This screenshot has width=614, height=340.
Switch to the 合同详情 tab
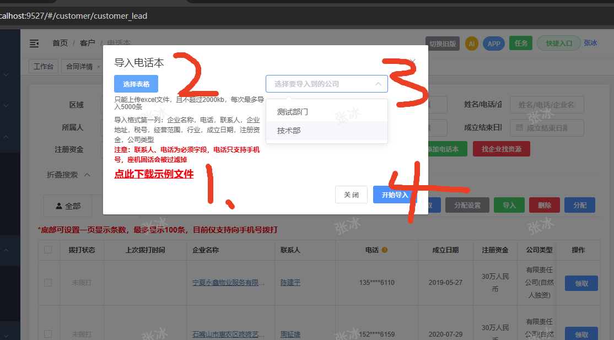pos(79,66)
